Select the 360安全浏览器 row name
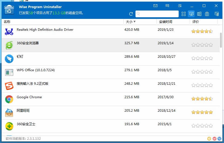Screen dimensions: 224x143 tap(28, 43)
